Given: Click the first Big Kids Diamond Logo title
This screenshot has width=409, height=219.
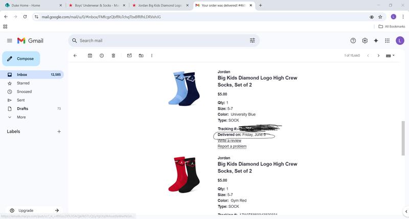Looking at the screenshot, I should pos(257,81).
